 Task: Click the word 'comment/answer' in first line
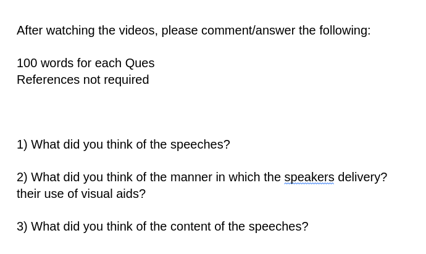click(x=248, y=30)
